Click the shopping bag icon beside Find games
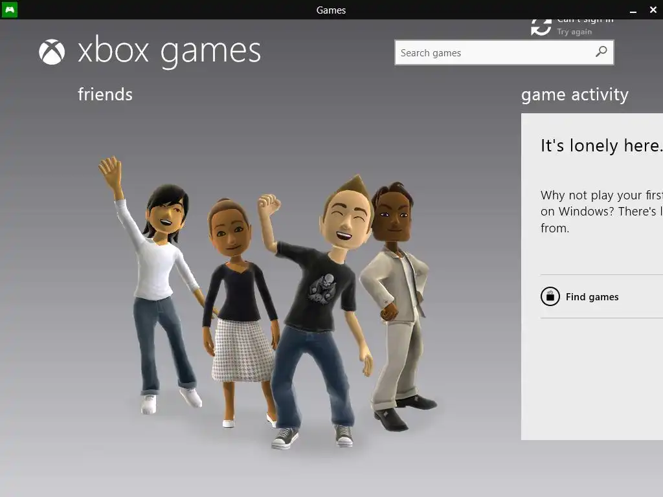Screen dimensions: 663x497 click(550, 296)
